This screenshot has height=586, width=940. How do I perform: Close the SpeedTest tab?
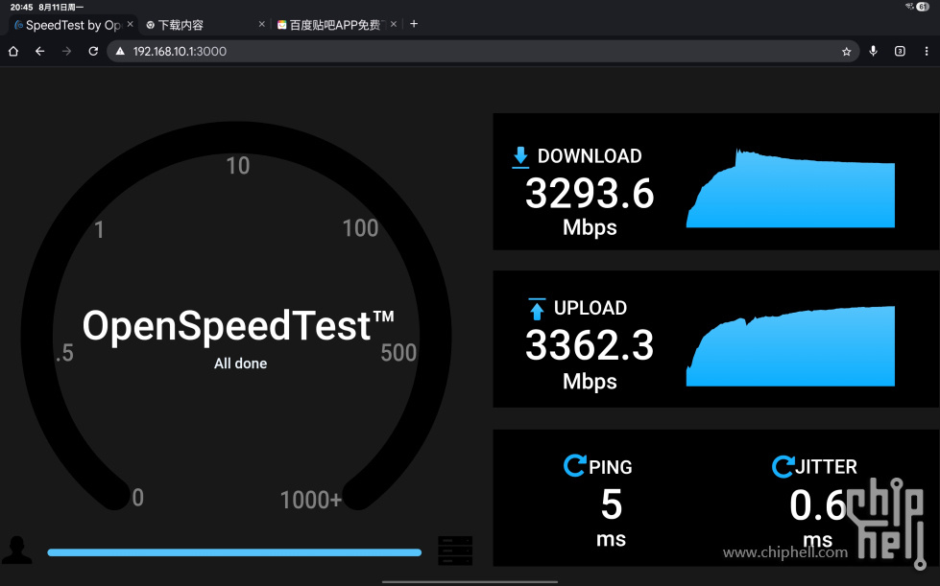130,24
